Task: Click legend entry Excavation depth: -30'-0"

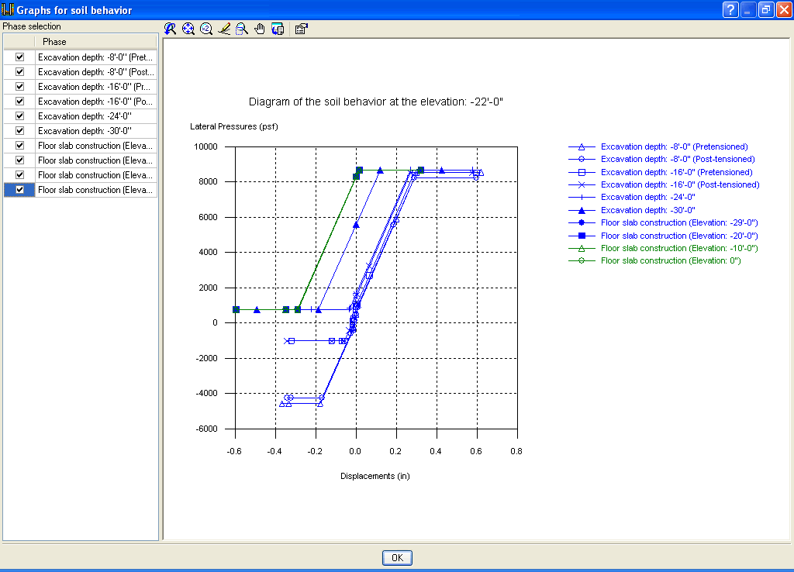Action: click(647, 210)
